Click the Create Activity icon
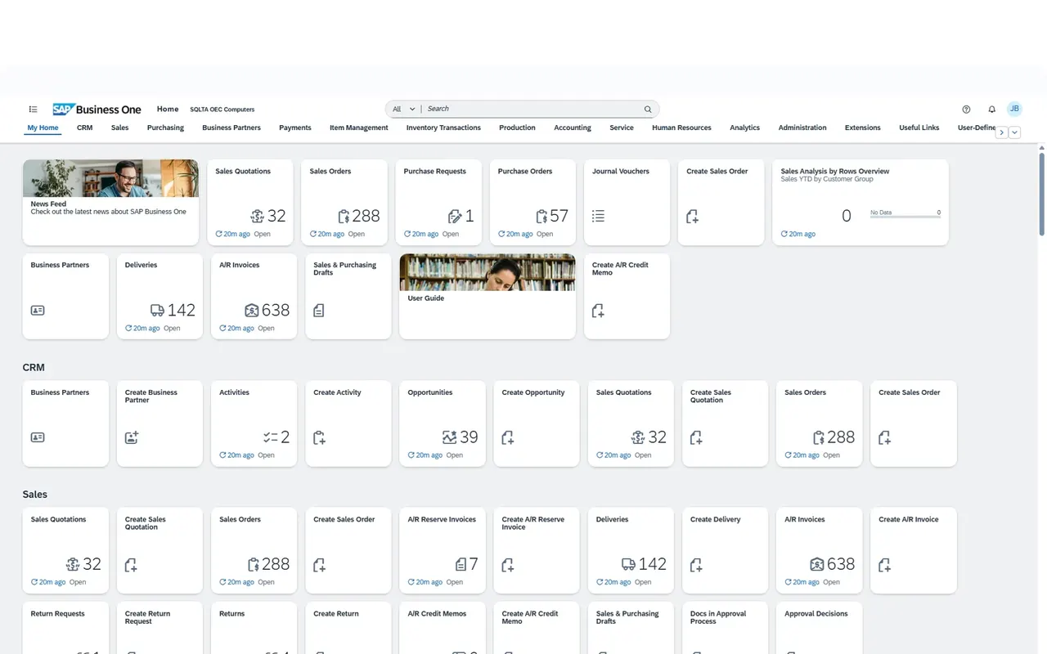This screenshot has width=1047, height=654. pos(320,438)
